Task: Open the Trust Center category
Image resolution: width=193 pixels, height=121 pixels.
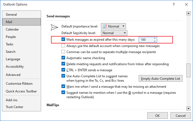Action: [22, 107]
